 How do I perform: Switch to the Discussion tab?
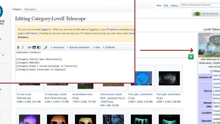tap(30, 9)
